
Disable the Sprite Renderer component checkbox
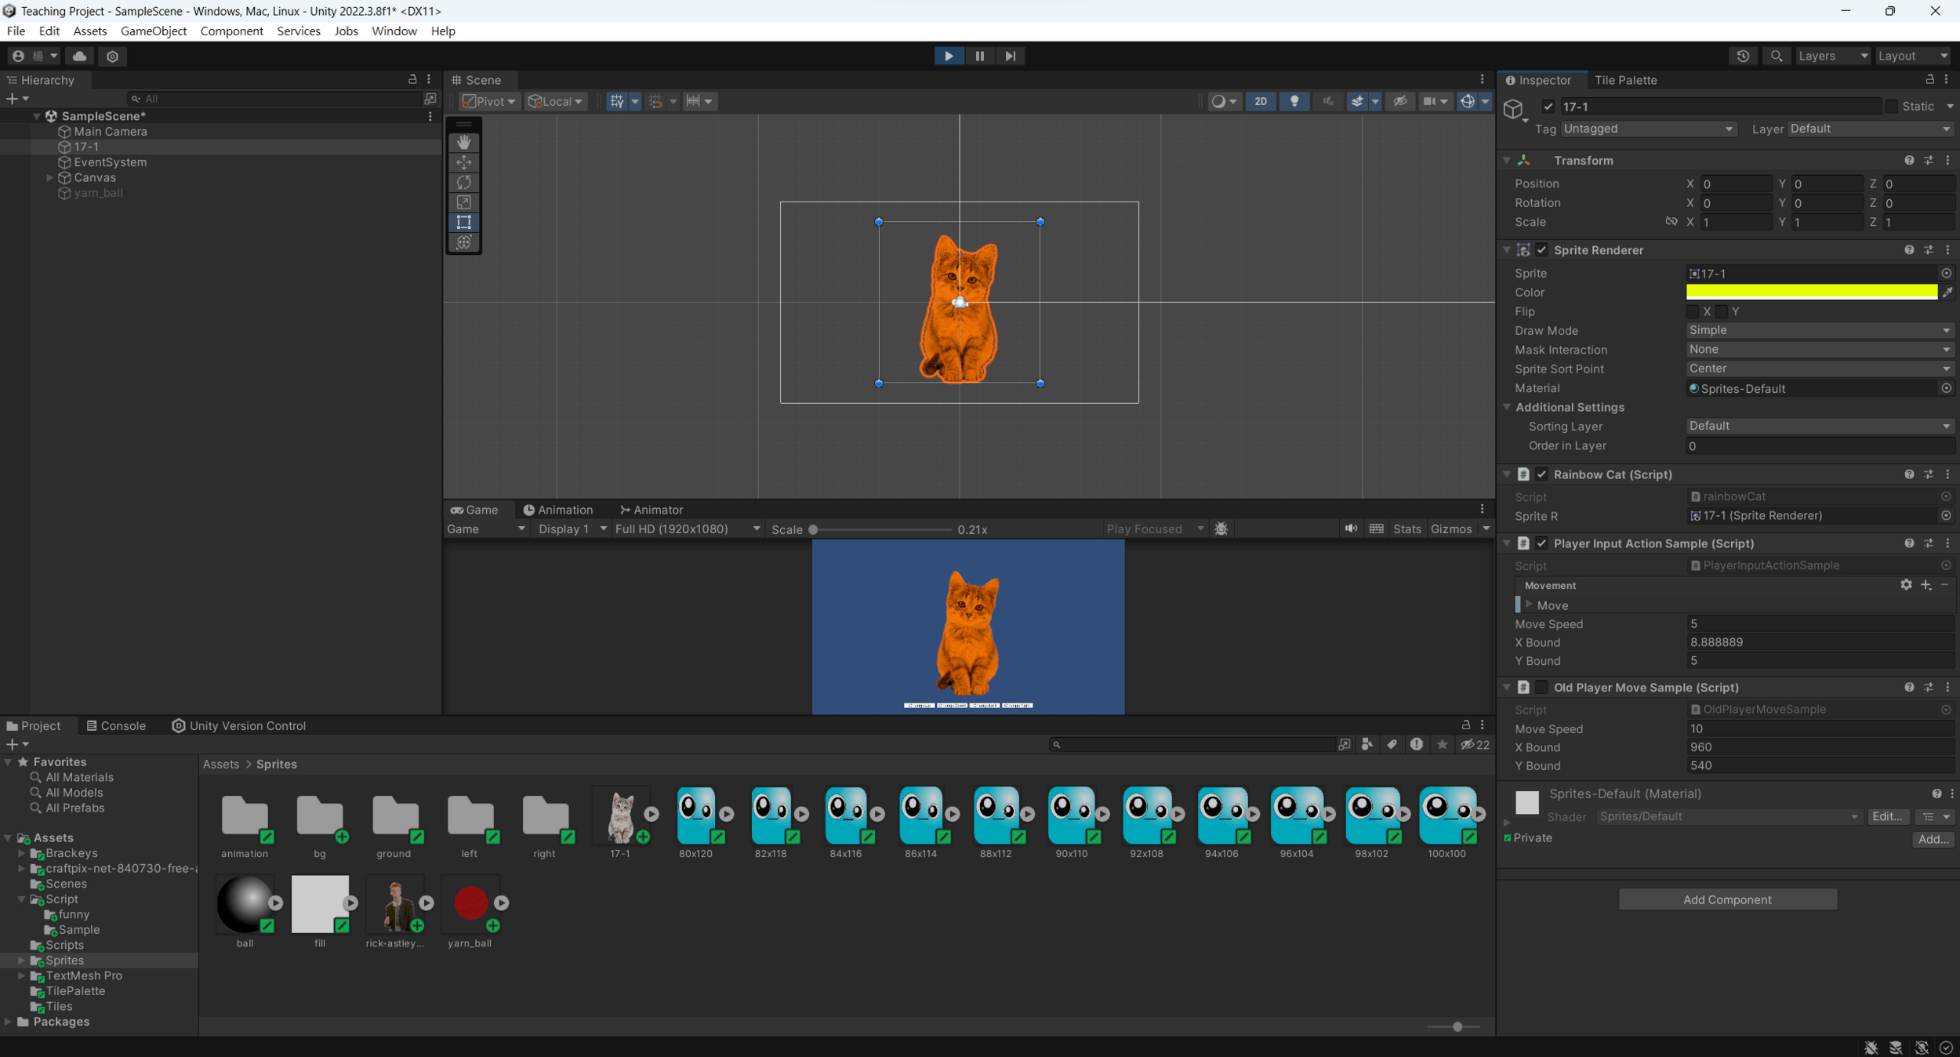pyautogui.click(x=1541, y=250)
